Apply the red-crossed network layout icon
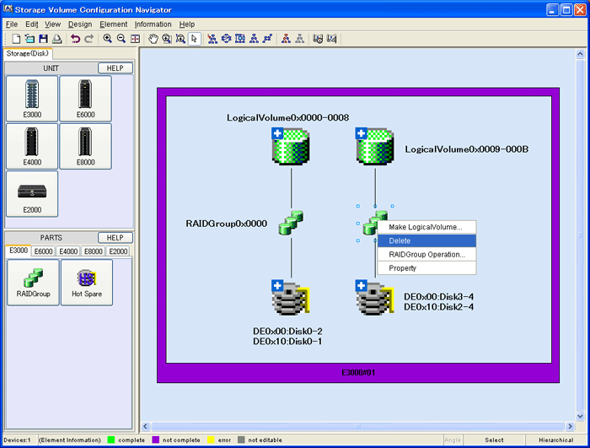This screenshot has height=448, width=590. [212, 39]
